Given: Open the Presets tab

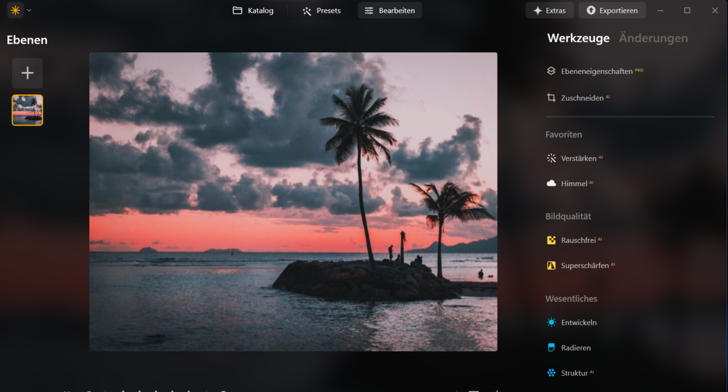Looking at the screenshot, I should pos(320,10).
